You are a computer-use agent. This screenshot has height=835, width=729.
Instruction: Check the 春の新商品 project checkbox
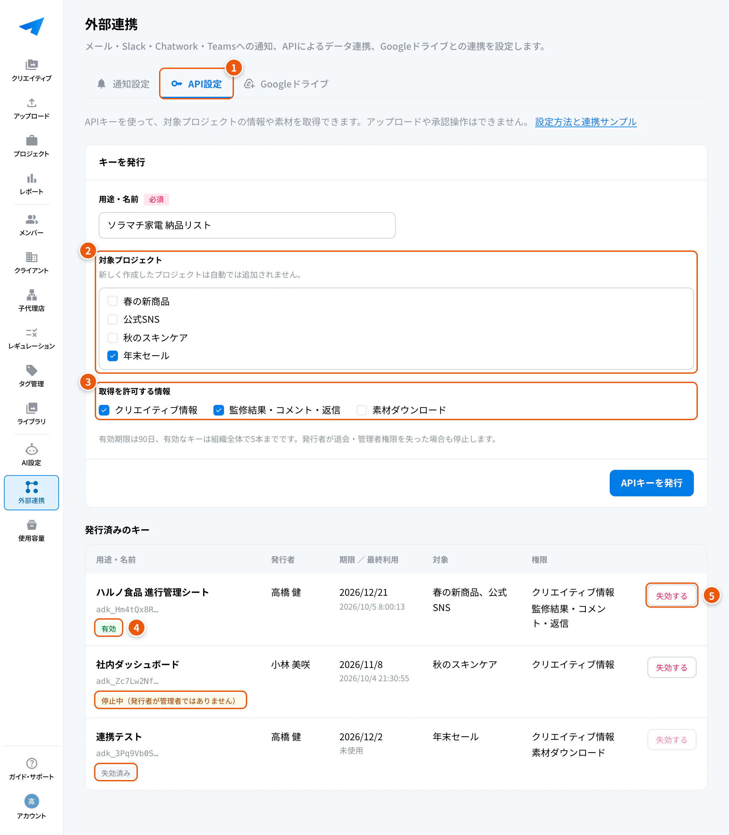[112, 301]
